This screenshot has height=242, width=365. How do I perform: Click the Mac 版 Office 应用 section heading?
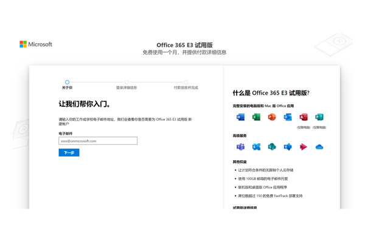263,106
